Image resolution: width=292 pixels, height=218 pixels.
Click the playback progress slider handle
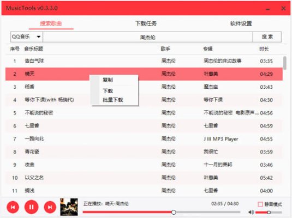[174, 212]
